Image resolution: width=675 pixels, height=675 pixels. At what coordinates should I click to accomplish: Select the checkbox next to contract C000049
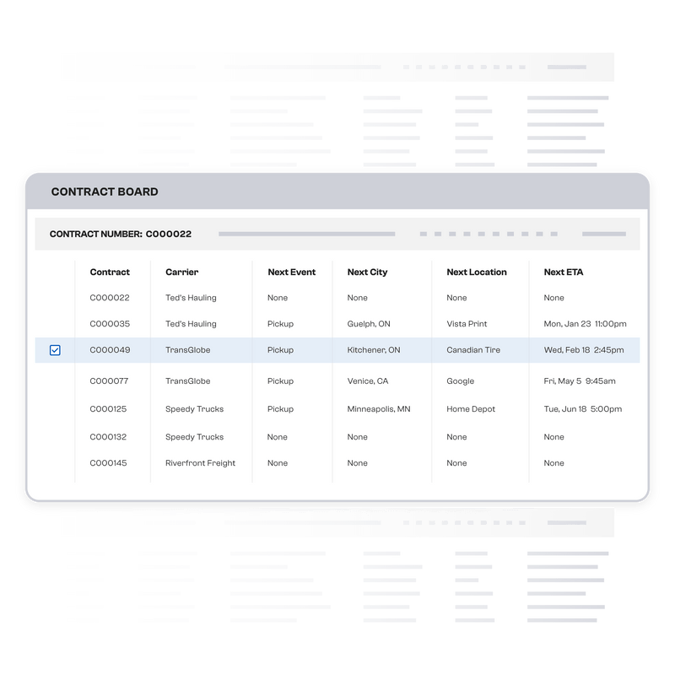[56, 350]
